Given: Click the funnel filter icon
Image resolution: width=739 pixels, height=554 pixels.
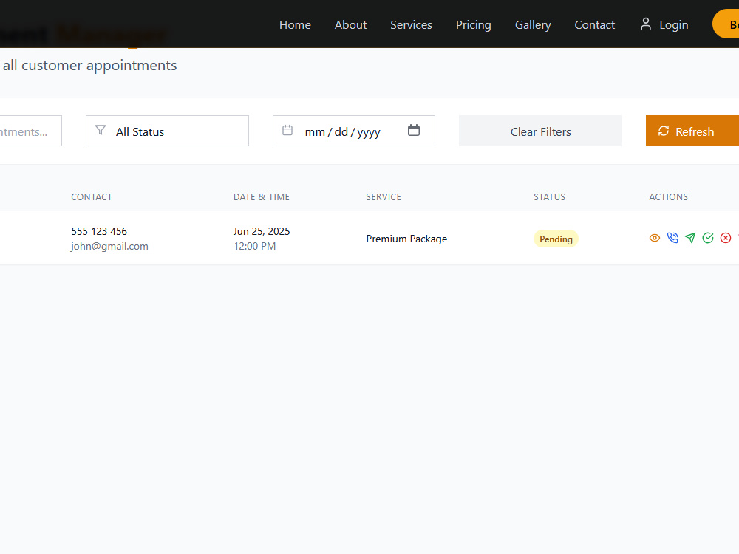Looking at the screenshot, I should pyautogui.click(x=101, y=130).
